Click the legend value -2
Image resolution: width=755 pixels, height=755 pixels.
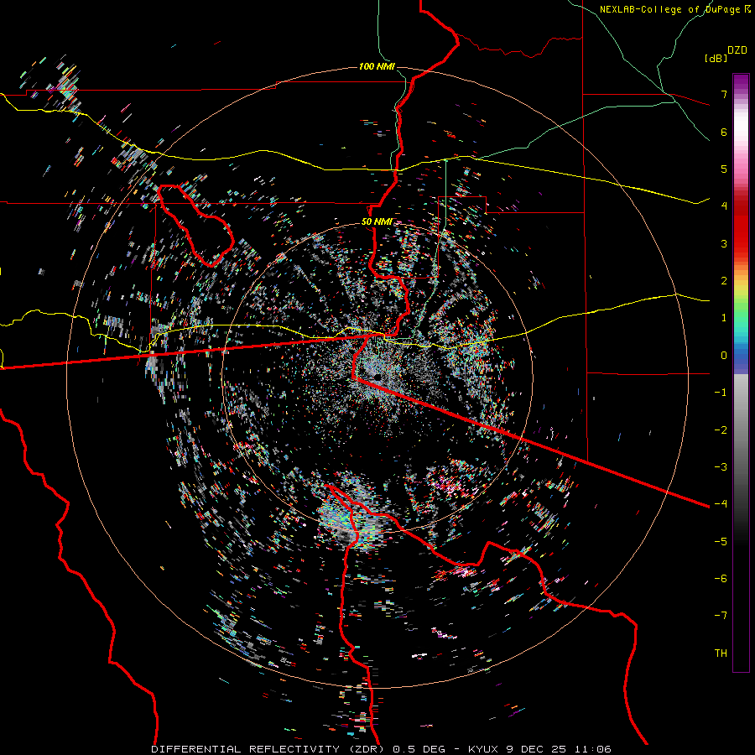(x=721, y=430)
